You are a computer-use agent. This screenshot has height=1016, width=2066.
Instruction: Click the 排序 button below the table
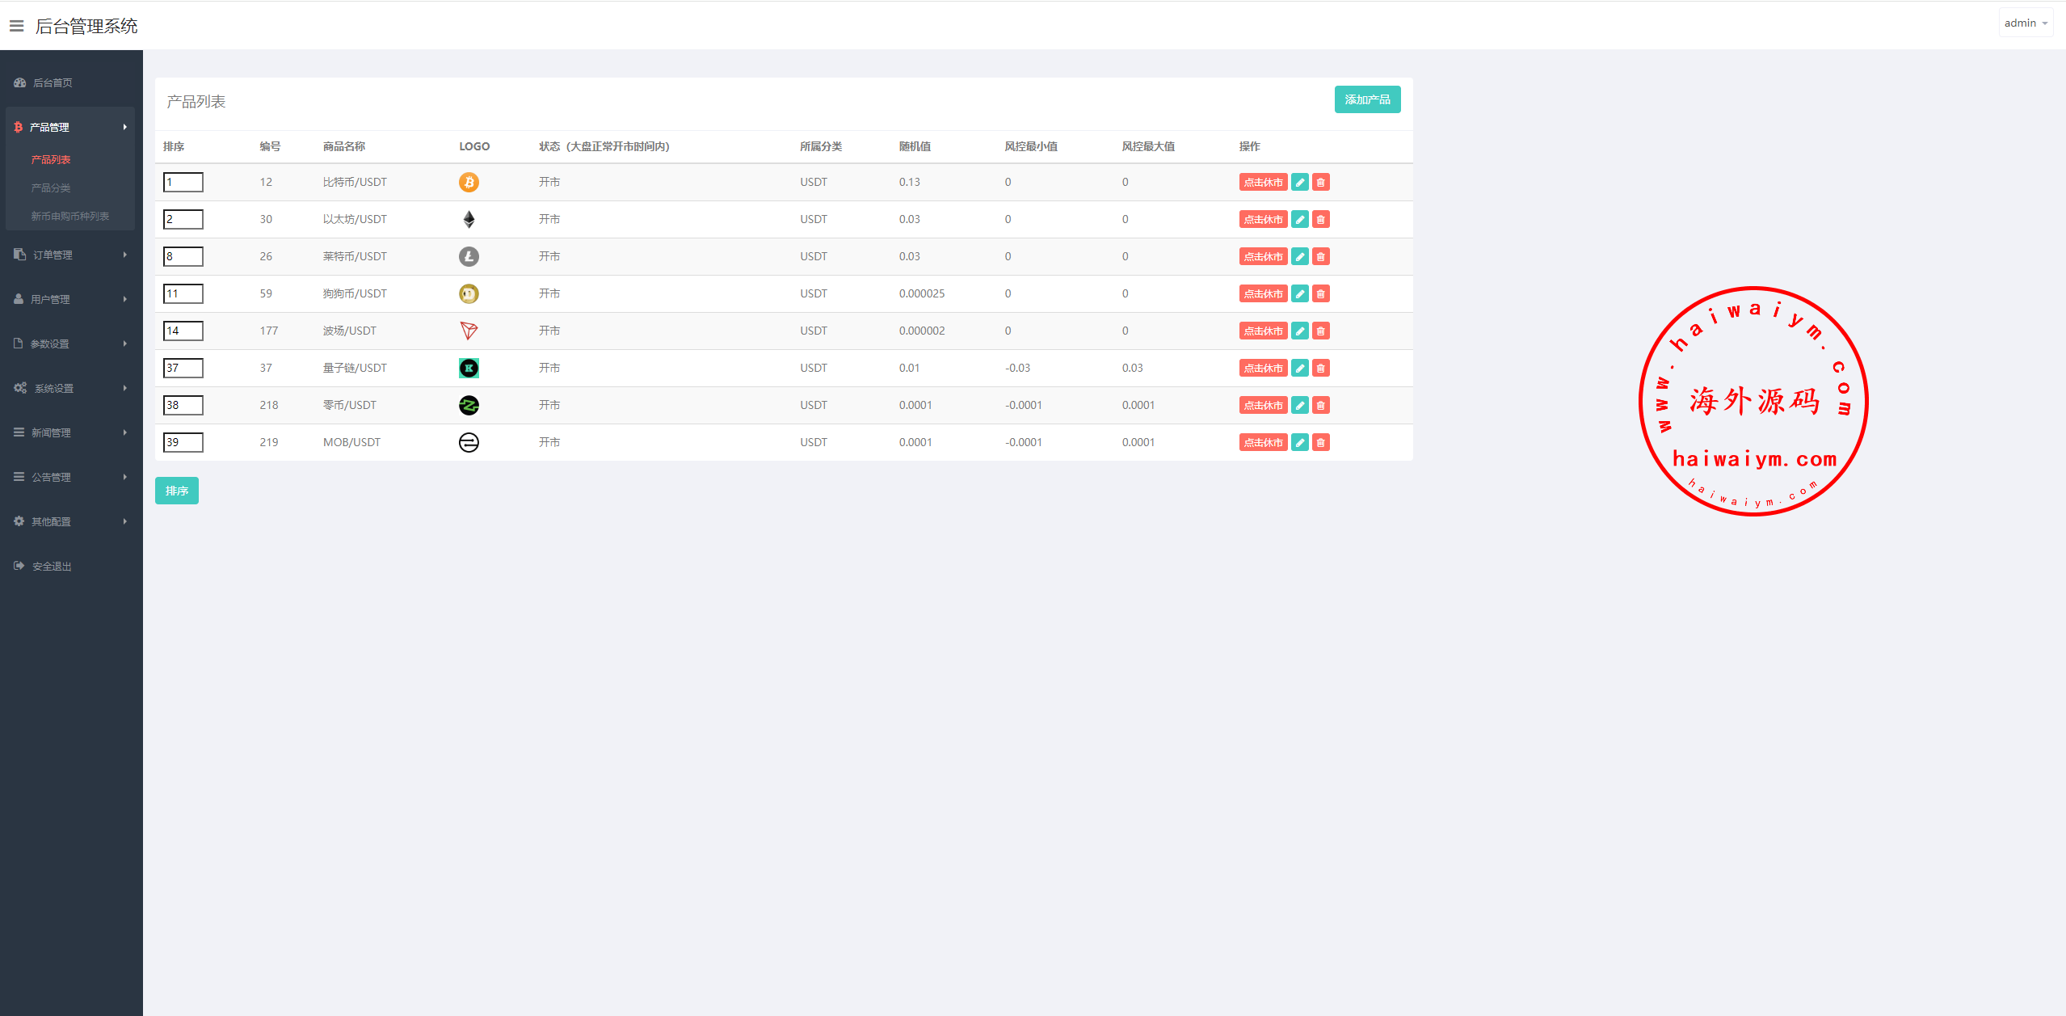pyautogui.click(x=176, y=491)
